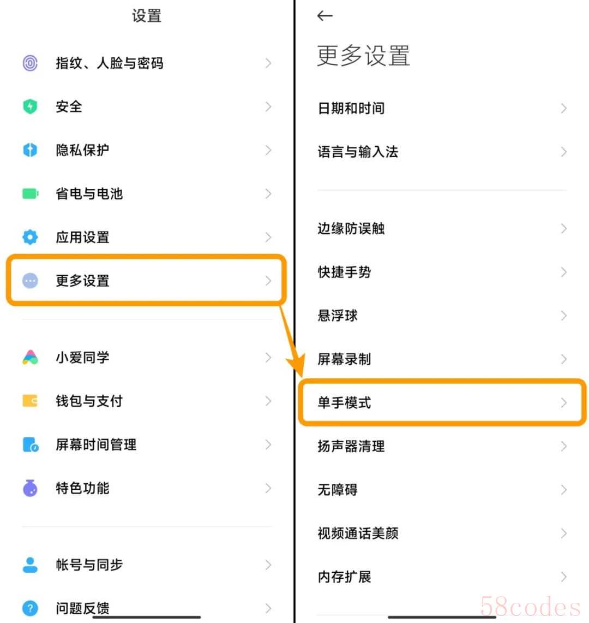Tap the purple 特色功能 icon
This screenshot has width=589, height=623.
(x=30, y=488)
